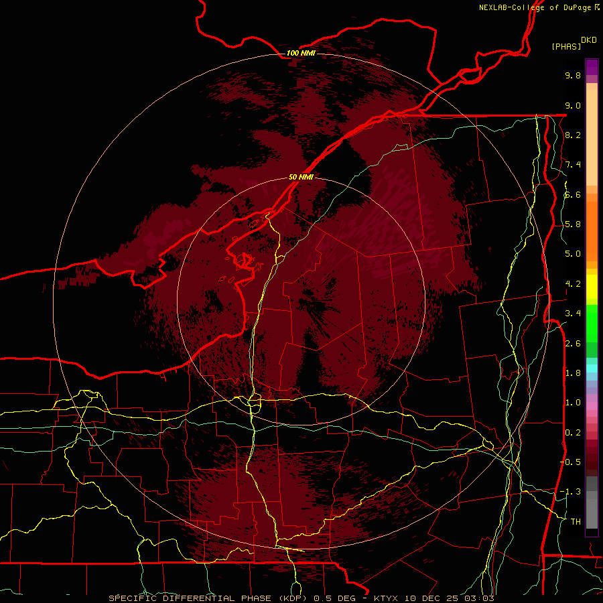
Task: Click the "[PHAS]" legend heading
Action: point(566,46)
